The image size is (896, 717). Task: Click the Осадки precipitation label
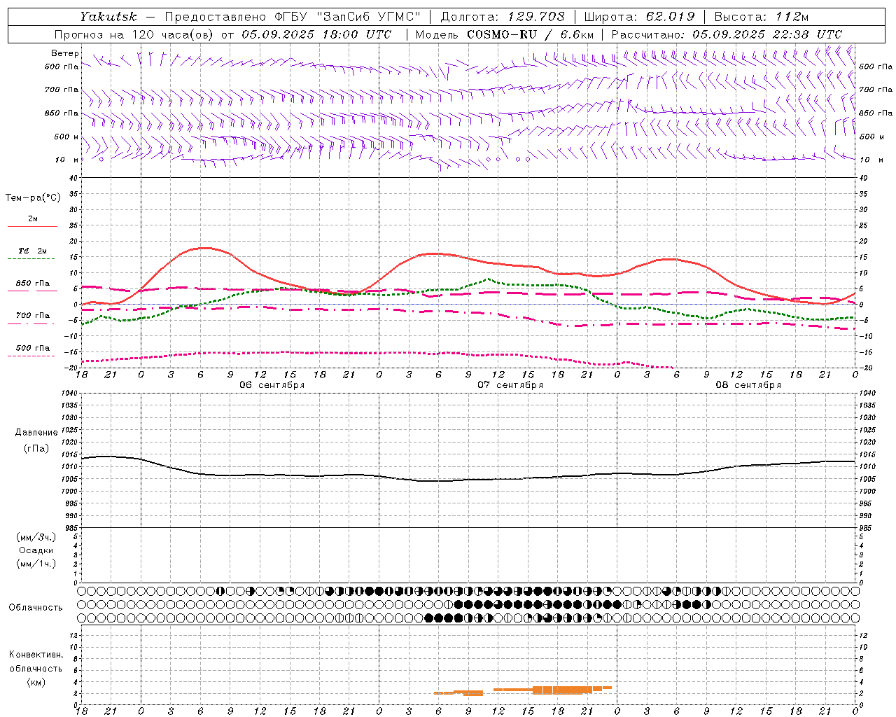tap(36, 550)
